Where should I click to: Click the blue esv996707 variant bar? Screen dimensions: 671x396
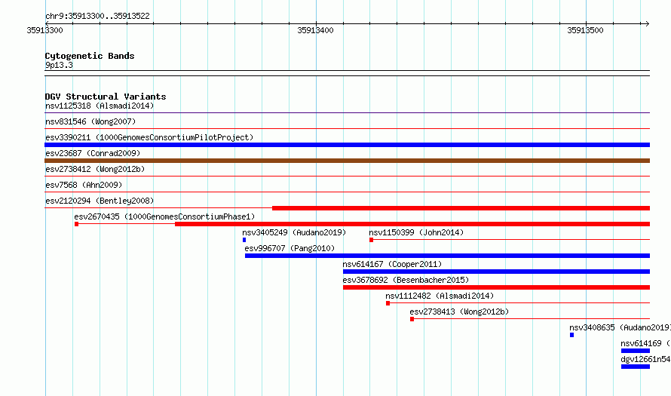click(447, 256)
